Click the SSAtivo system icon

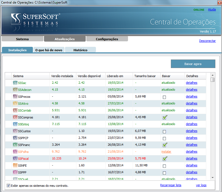(15, 103)
